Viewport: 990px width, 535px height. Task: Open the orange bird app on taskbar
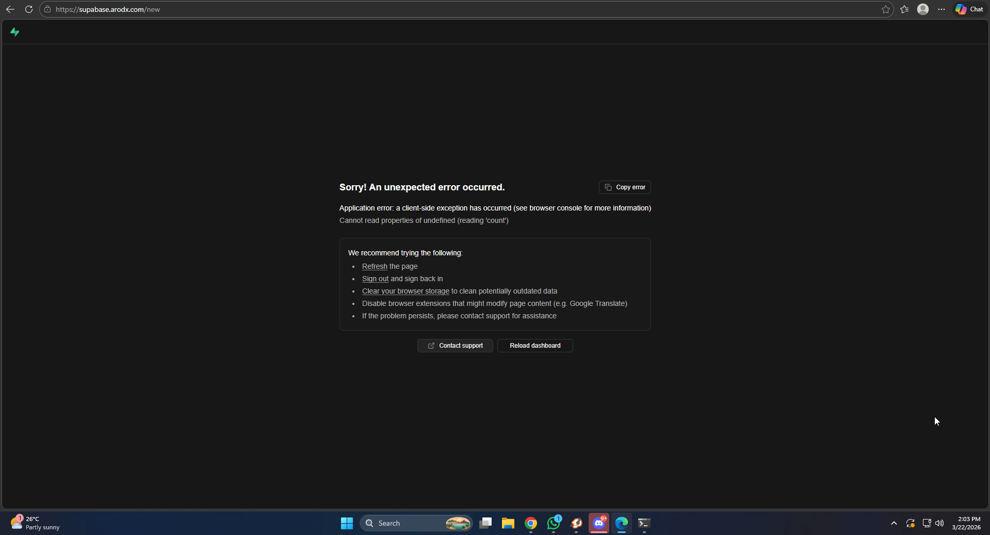coord(576,523)
